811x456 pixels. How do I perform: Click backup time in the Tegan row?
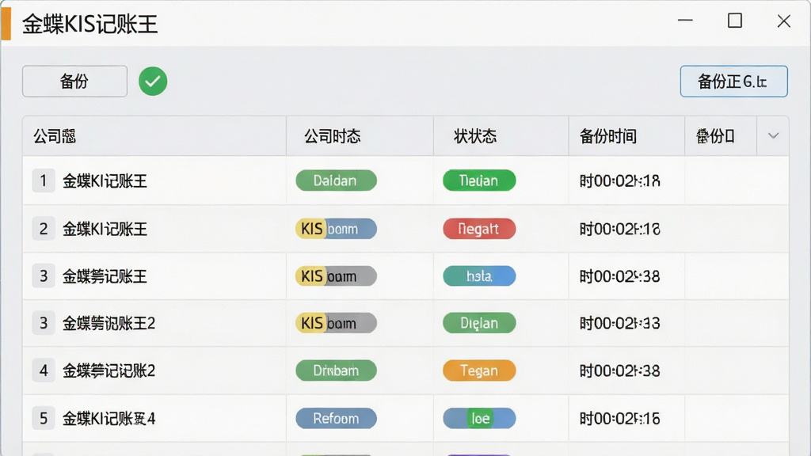619,371
